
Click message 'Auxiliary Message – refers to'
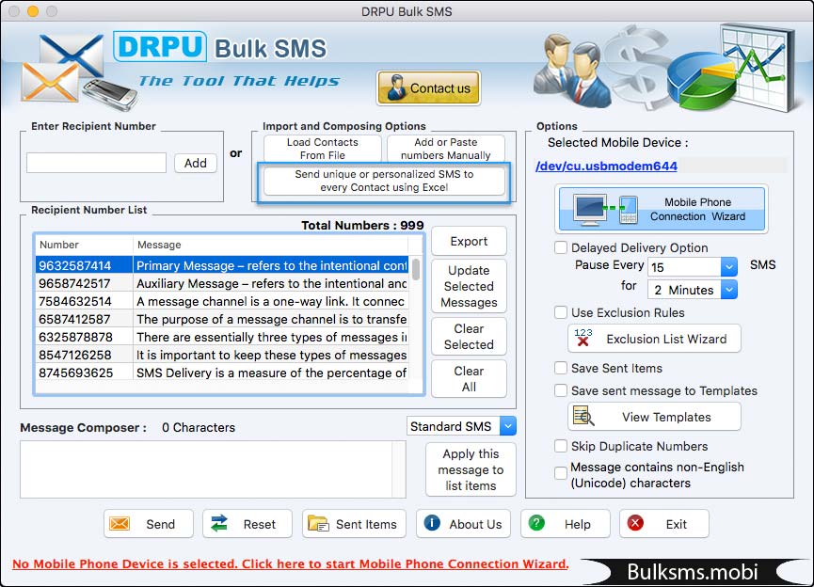point(272,283)
